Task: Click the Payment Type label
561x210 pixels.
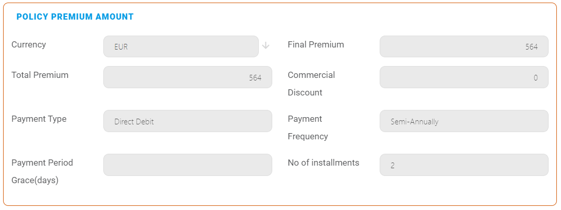Action: pos(39,119)
